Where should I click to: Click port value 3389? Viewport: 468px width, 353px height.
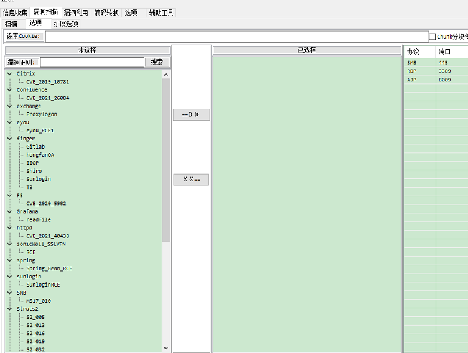(445, 71)
